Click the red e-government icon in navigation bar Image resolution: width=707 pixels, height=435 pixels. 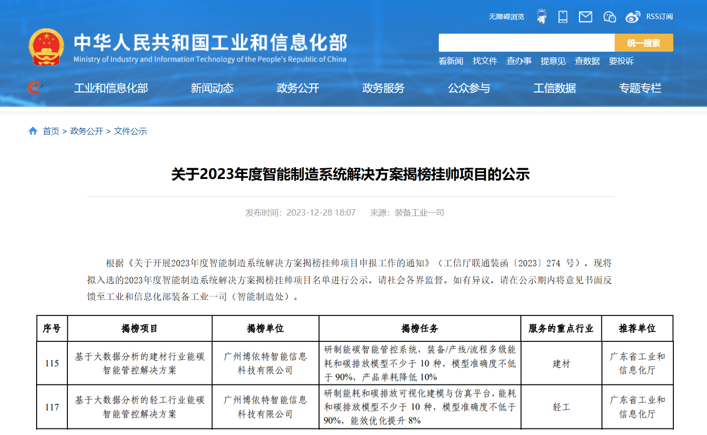pyautogui.click(x=35, y=88)
